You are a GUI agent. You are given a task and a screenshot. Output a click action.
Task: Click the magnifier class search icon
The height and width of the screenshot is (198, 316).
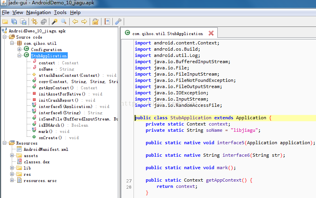63,21
